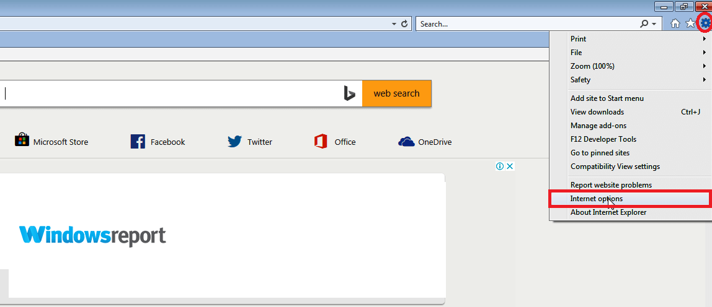Click the ad info icon
The height and width of the screenshot is (307, 712).
pos(500,166)
